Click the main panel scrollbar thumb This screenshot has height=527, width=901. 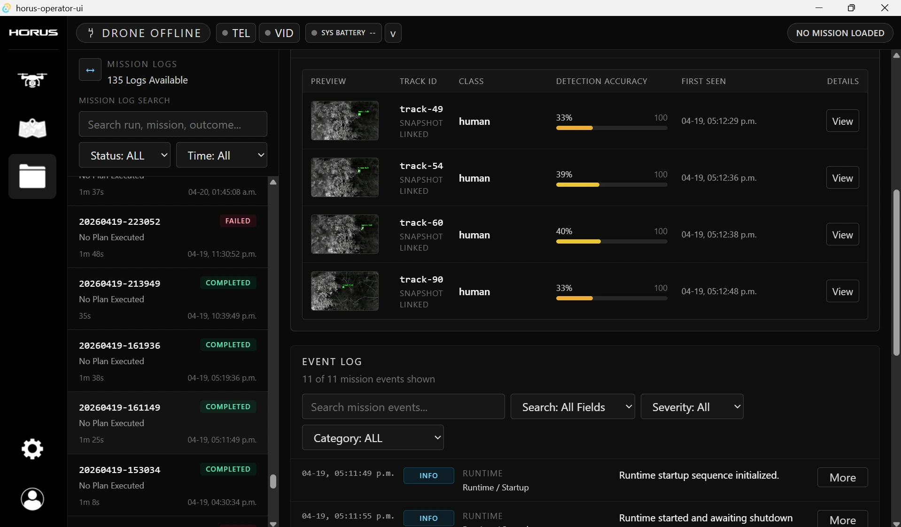(896, 272)
